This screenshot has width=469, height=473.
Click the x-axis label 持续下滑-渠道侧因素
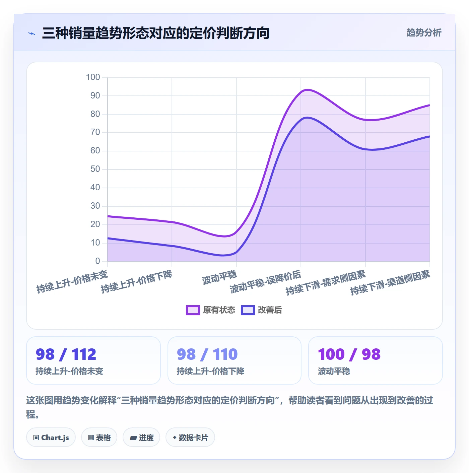click(390, 283)
